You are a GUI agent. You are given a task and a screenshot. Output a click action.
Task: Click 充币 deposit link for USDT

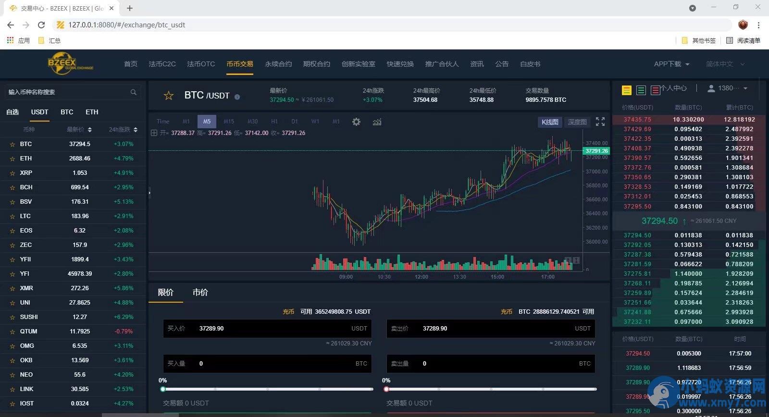(288, 312)
